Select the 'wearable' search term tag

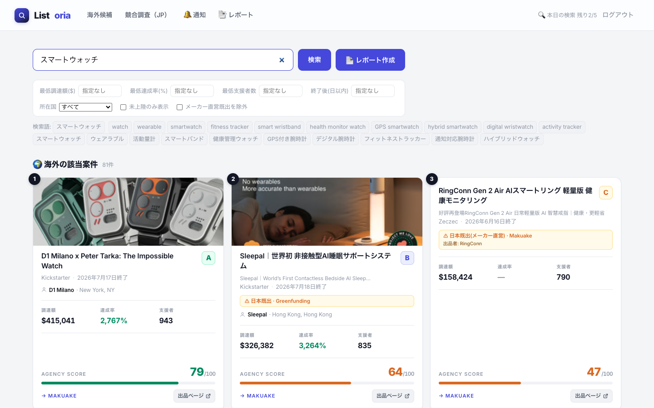[149, 127]
